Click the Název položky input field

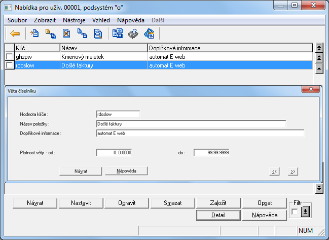(190, 123)
